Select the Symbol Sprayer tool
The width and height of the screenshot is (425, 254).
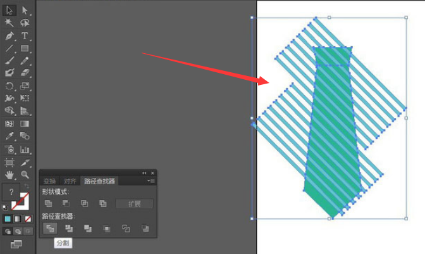pyautogui.click(x=9, y=149)
